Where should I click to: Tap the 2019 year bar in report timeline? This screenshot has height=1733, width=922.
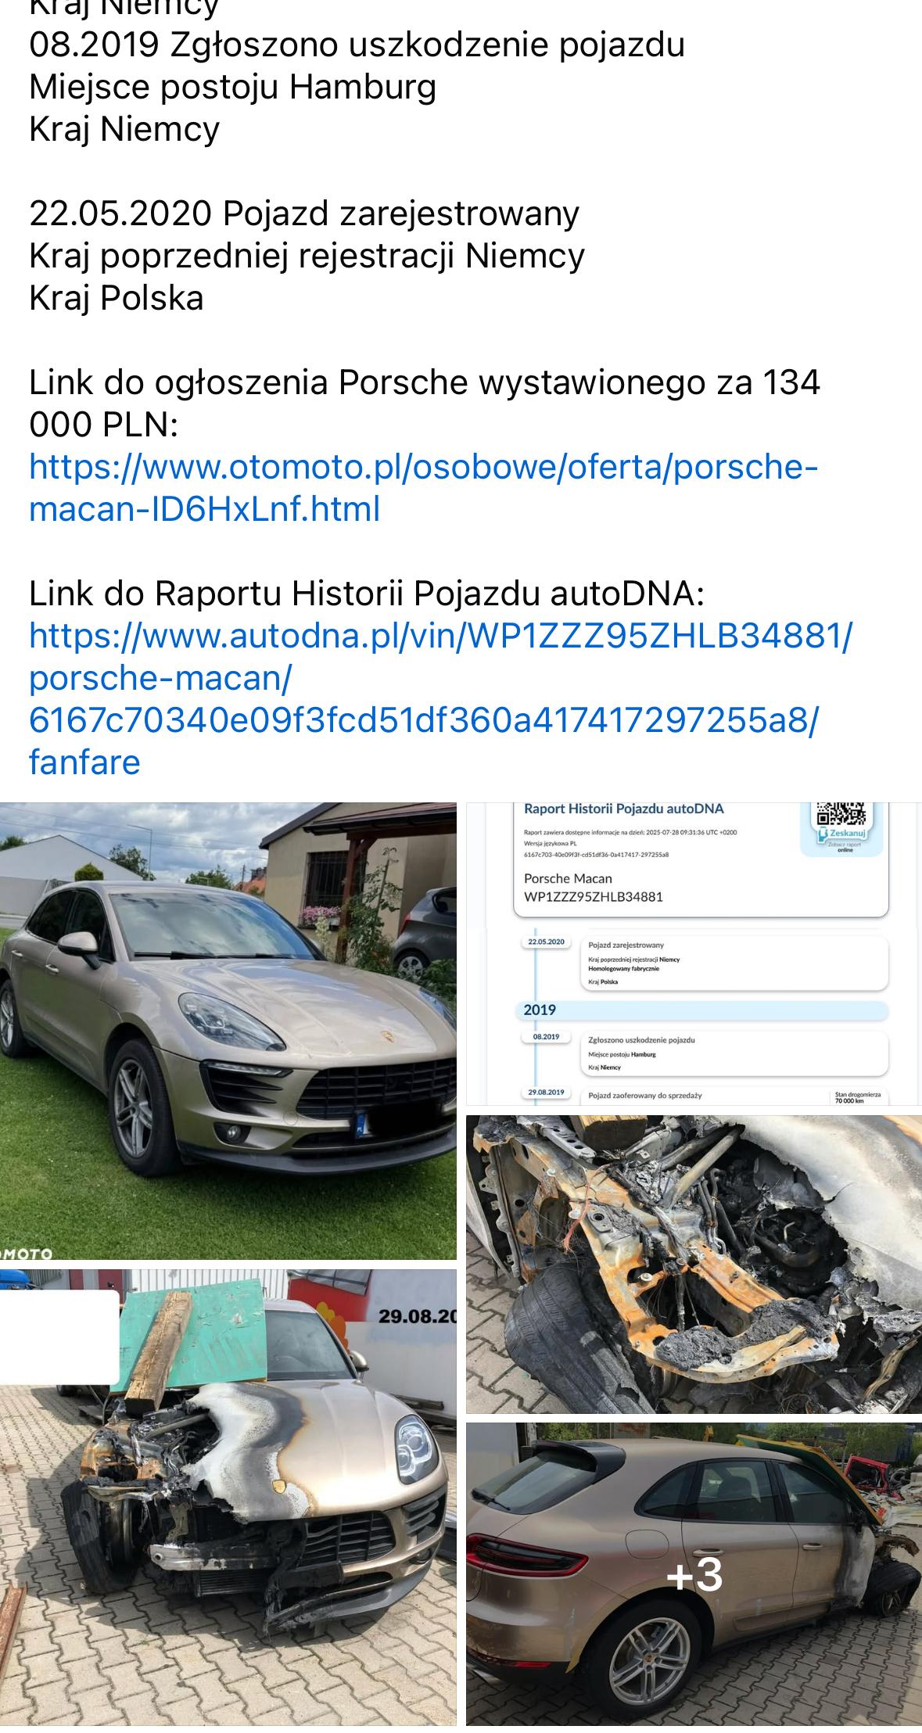701,1010
